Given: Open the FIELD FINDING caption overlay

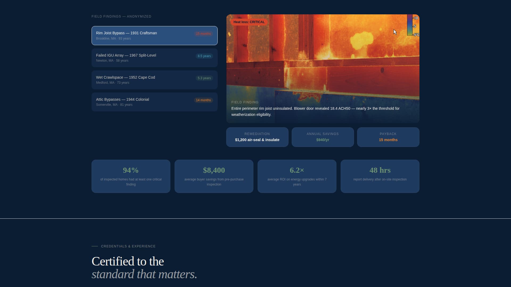Looking at the screenshot, I should click(314, 108).
